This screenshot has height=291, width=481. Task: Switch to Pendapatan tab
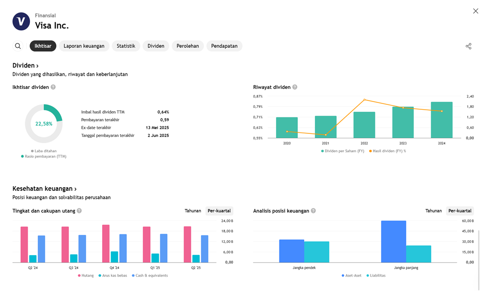[224, 46]
